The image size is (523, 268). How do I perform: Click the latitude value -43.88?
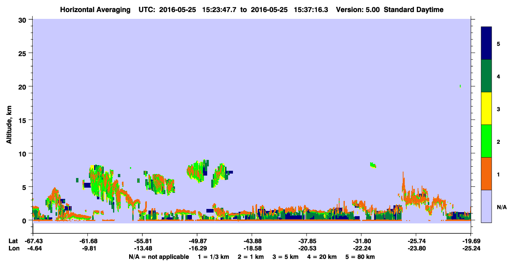(252, 241)
